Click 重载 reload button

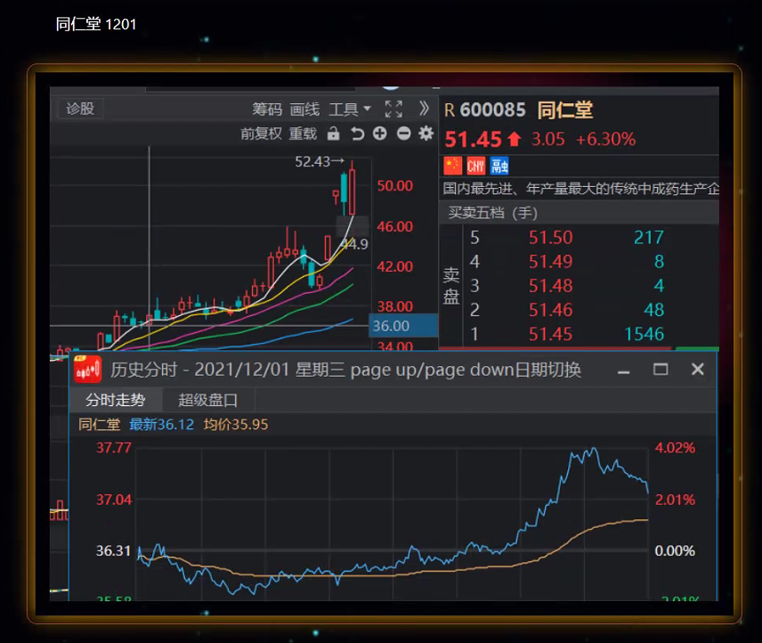click(x=303, y=134)
